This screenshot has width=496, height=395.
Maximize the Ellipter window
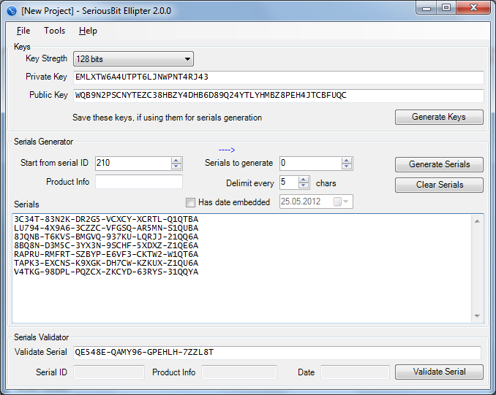coord(446,8)
